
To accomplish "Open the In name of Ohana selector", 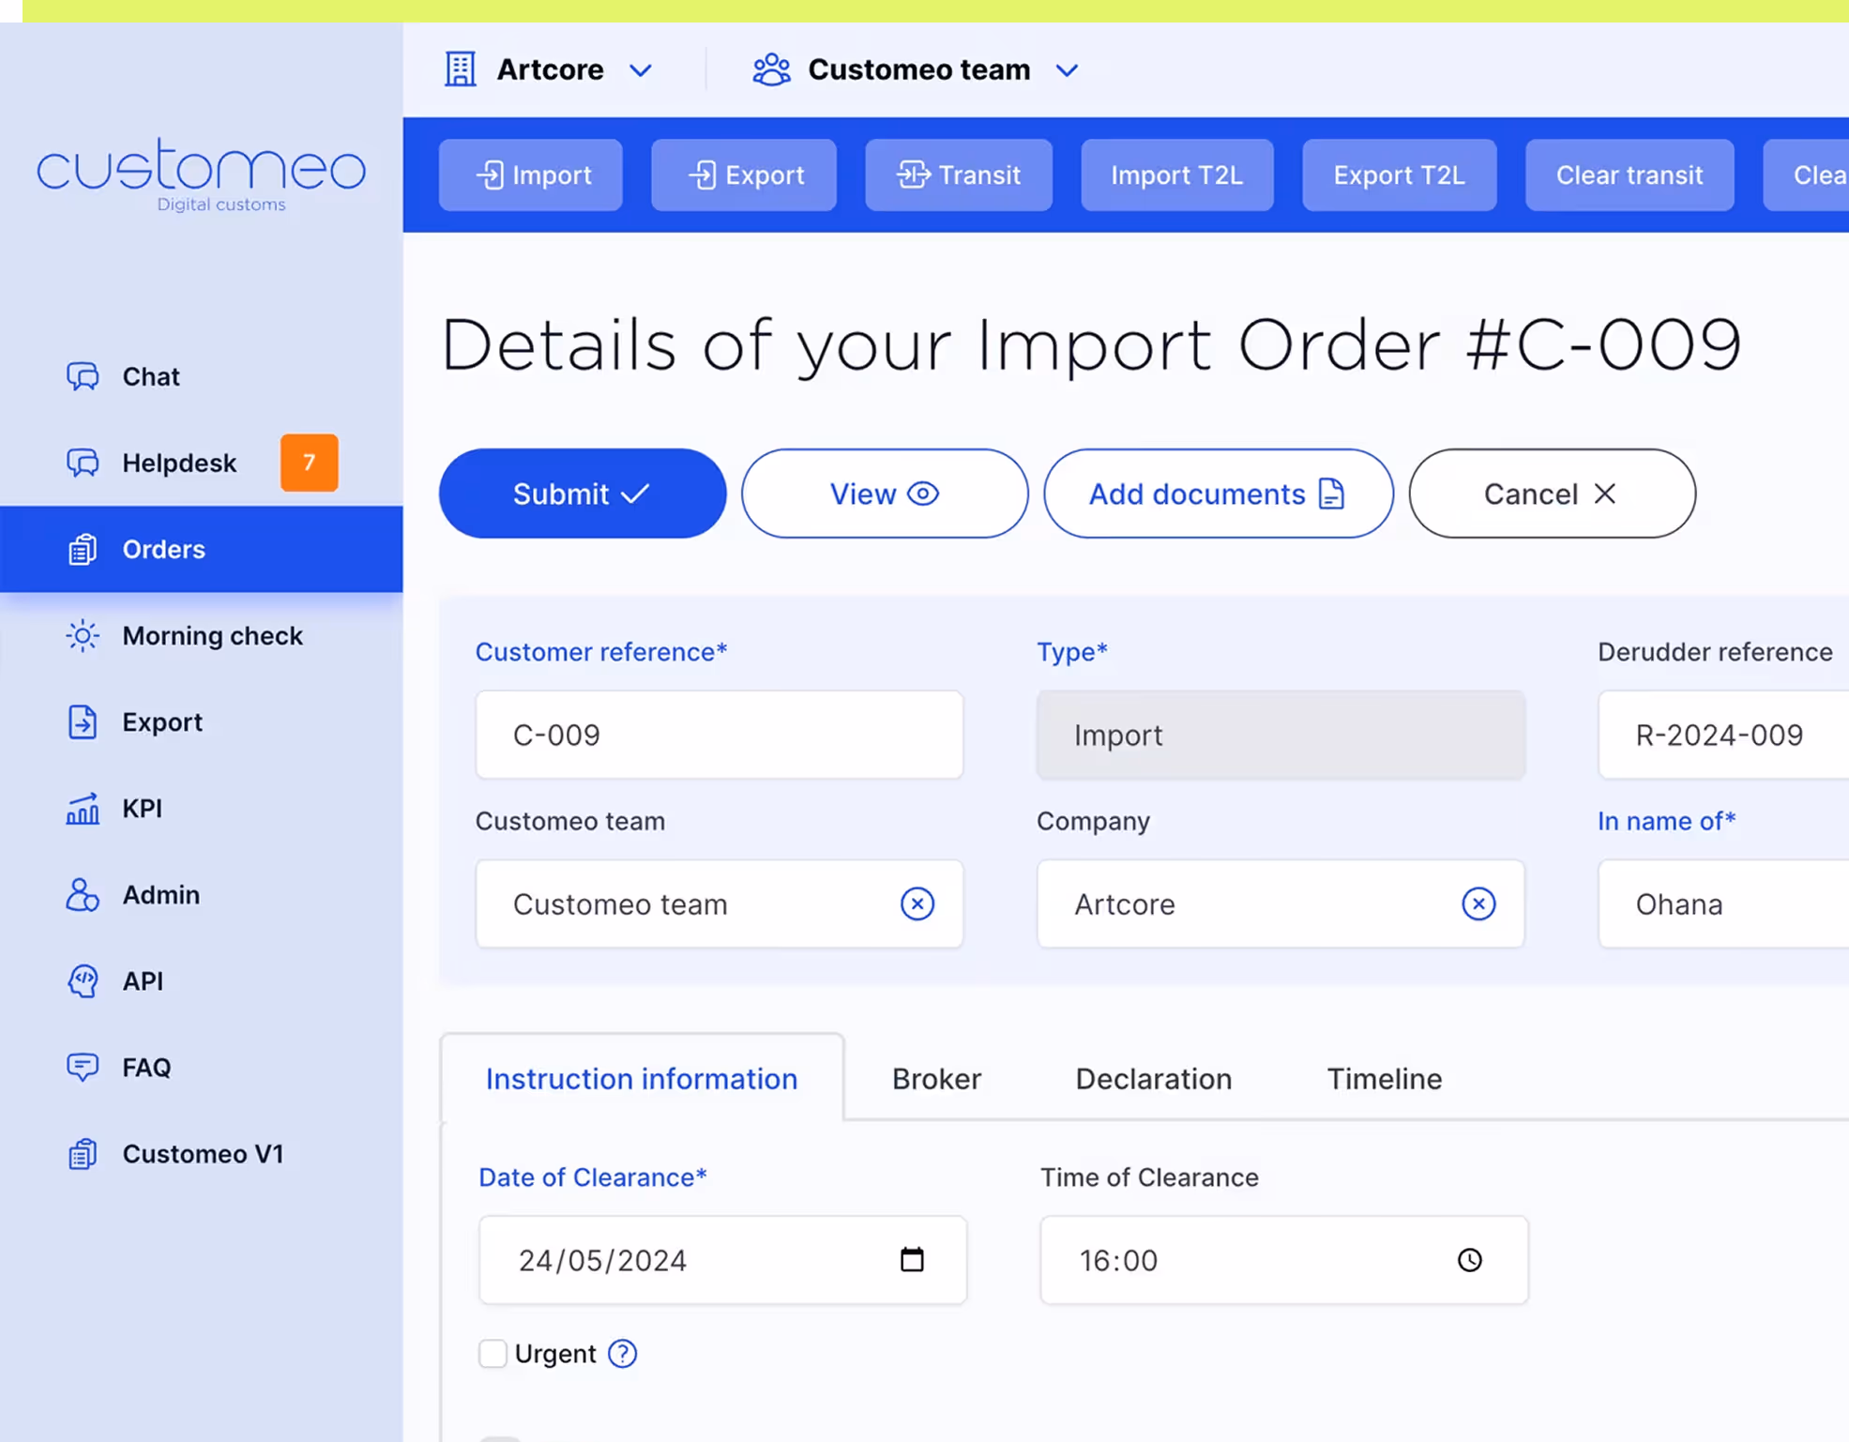I will (1721, 903).
